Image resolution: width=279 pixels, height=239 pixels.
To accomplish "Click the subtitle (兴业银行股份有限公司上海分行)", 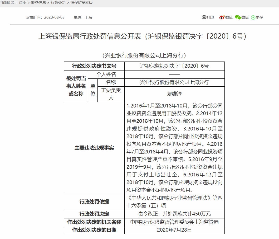I will tap(144, 55).
